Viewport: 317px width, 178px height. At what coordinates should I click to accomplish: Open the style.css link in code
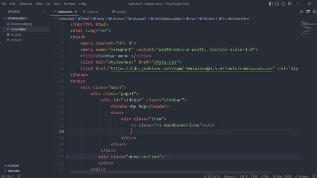click(165, 62)
